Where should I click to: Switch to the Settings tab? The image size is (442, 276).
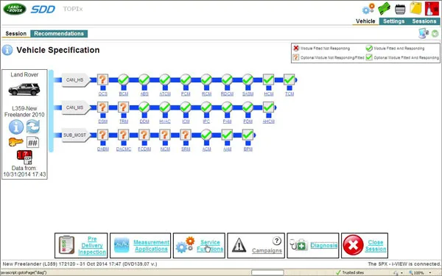393,21
